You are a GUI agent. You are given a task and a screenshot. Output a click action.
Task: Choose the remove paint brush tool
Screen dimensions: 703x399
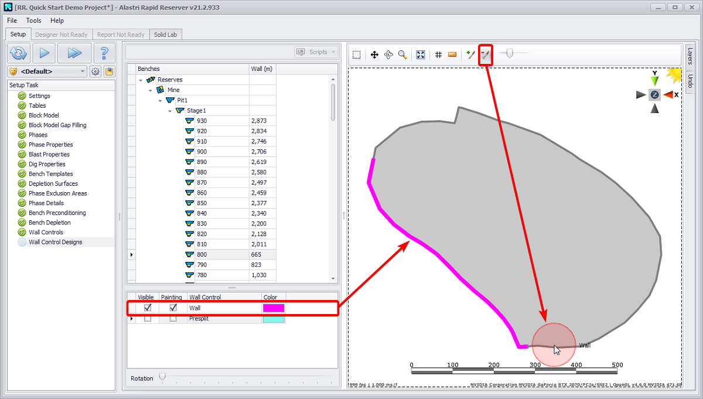485,55
